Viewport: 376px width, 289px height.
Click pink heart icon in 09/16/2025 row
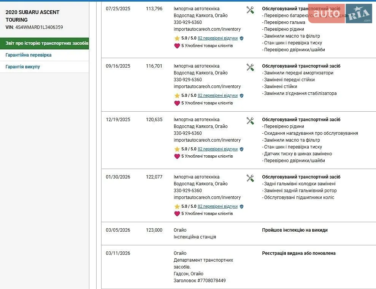pyautogui.click(x=177, y=103)
